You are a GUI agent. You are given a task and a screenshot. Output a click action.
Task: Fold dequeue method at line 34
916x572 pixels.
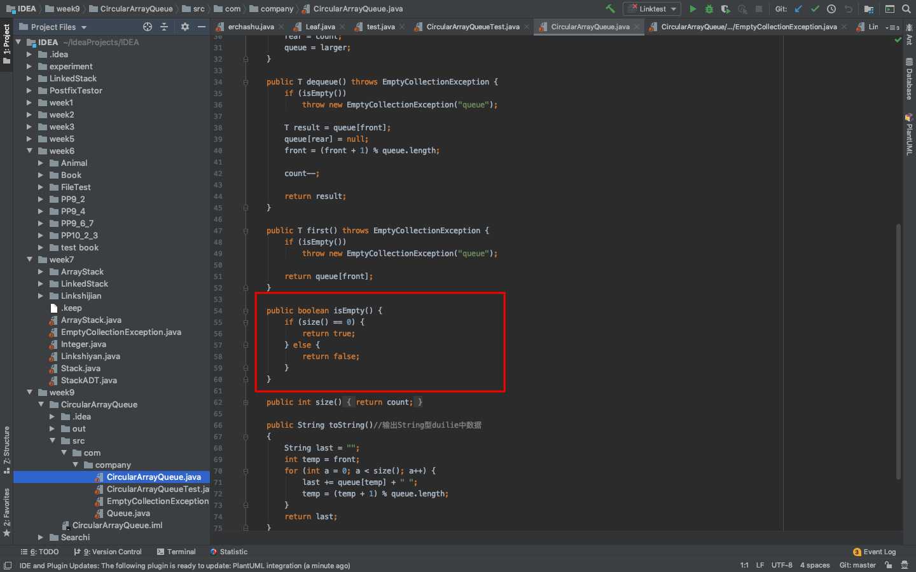tap(246, 82)
